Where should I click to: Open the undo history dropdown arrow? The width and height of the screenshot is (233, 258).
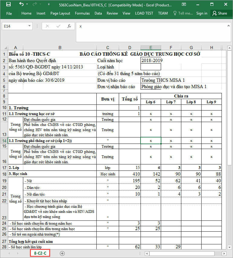point(27,4)
